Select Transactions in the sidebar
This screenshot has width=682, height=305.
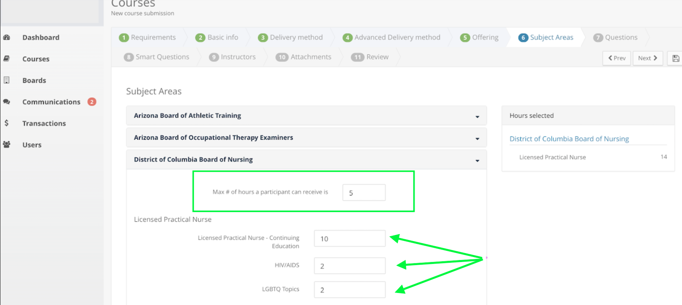coord(44,123)
